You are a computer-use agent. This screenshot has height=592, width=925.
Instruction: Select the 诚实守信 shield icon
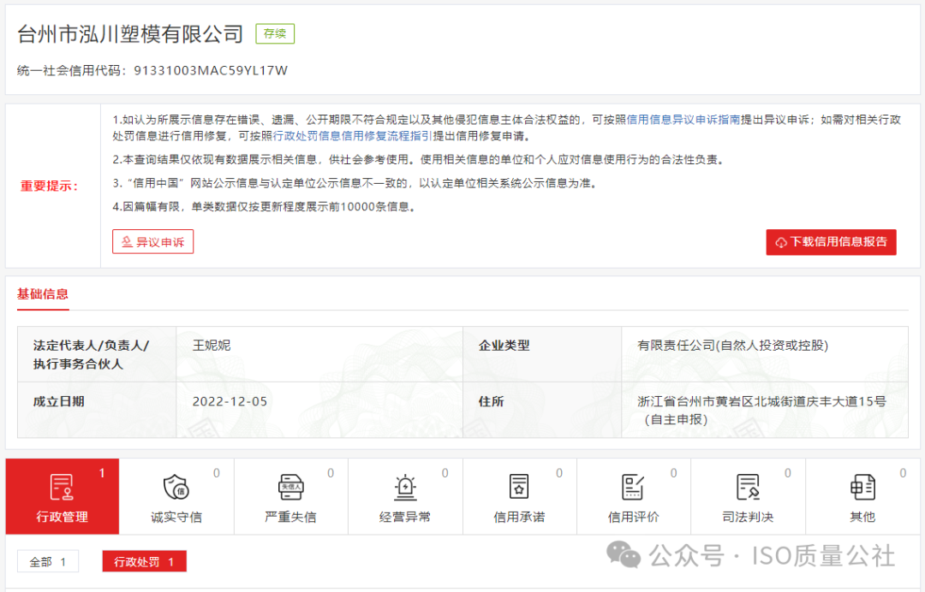point(176,488)
